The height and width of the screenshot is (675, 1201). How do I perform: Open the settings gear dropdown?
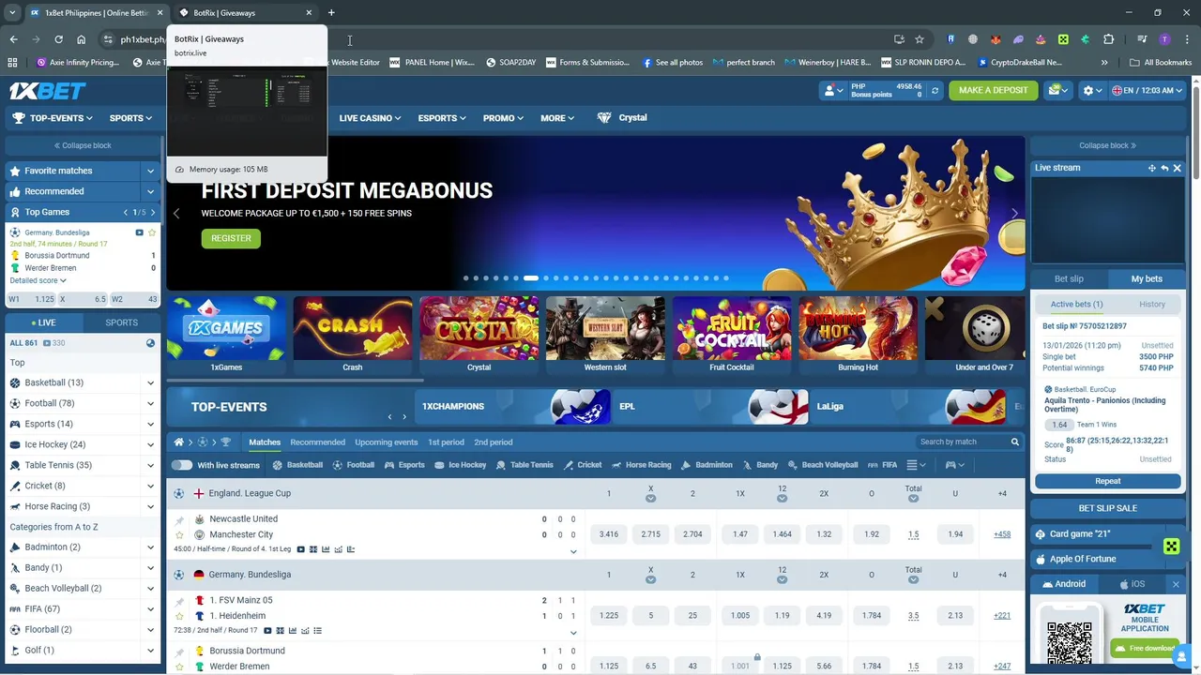(1092, 91)
